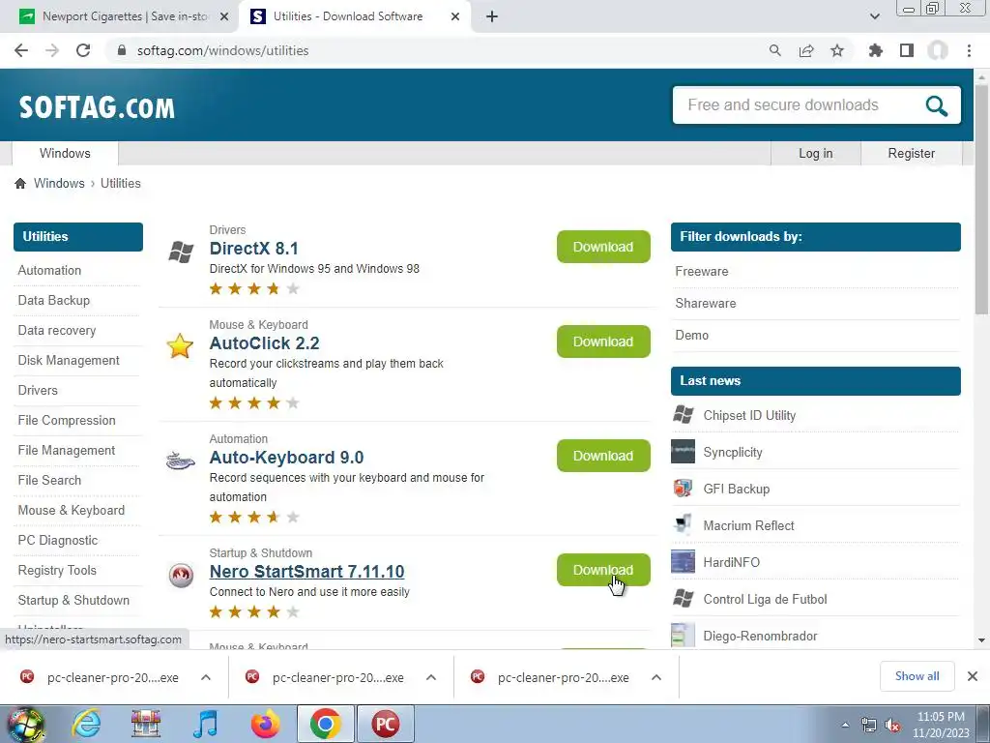Viewport: 990px width, 743px height.
Task: Open the music note app in taskbar
Action: pos(205,724)
